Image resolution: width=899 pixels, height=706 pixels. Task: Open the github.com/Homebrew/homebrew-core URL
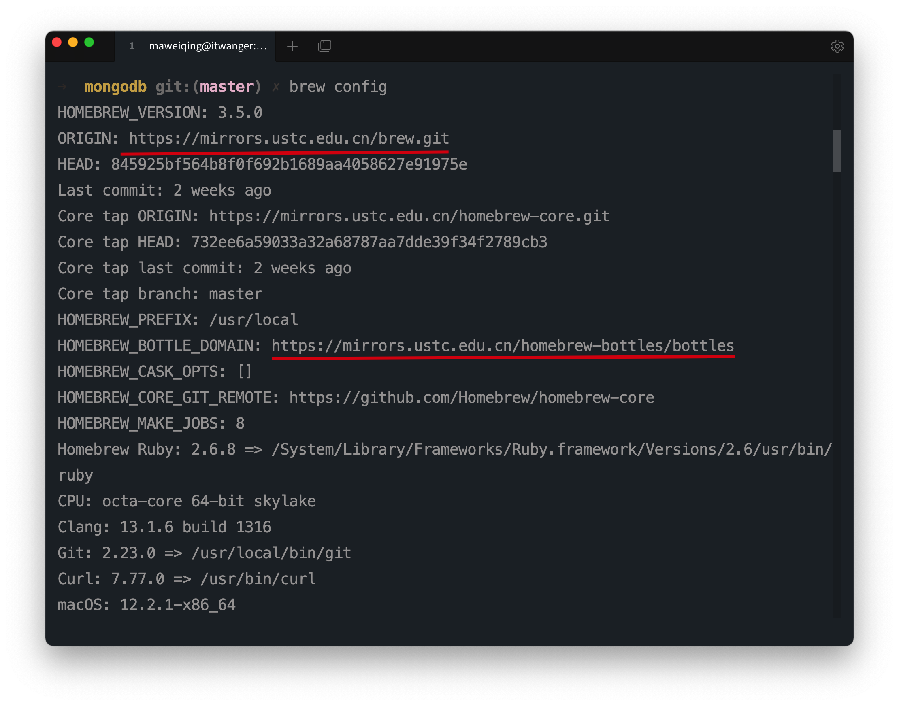(471, 397)
